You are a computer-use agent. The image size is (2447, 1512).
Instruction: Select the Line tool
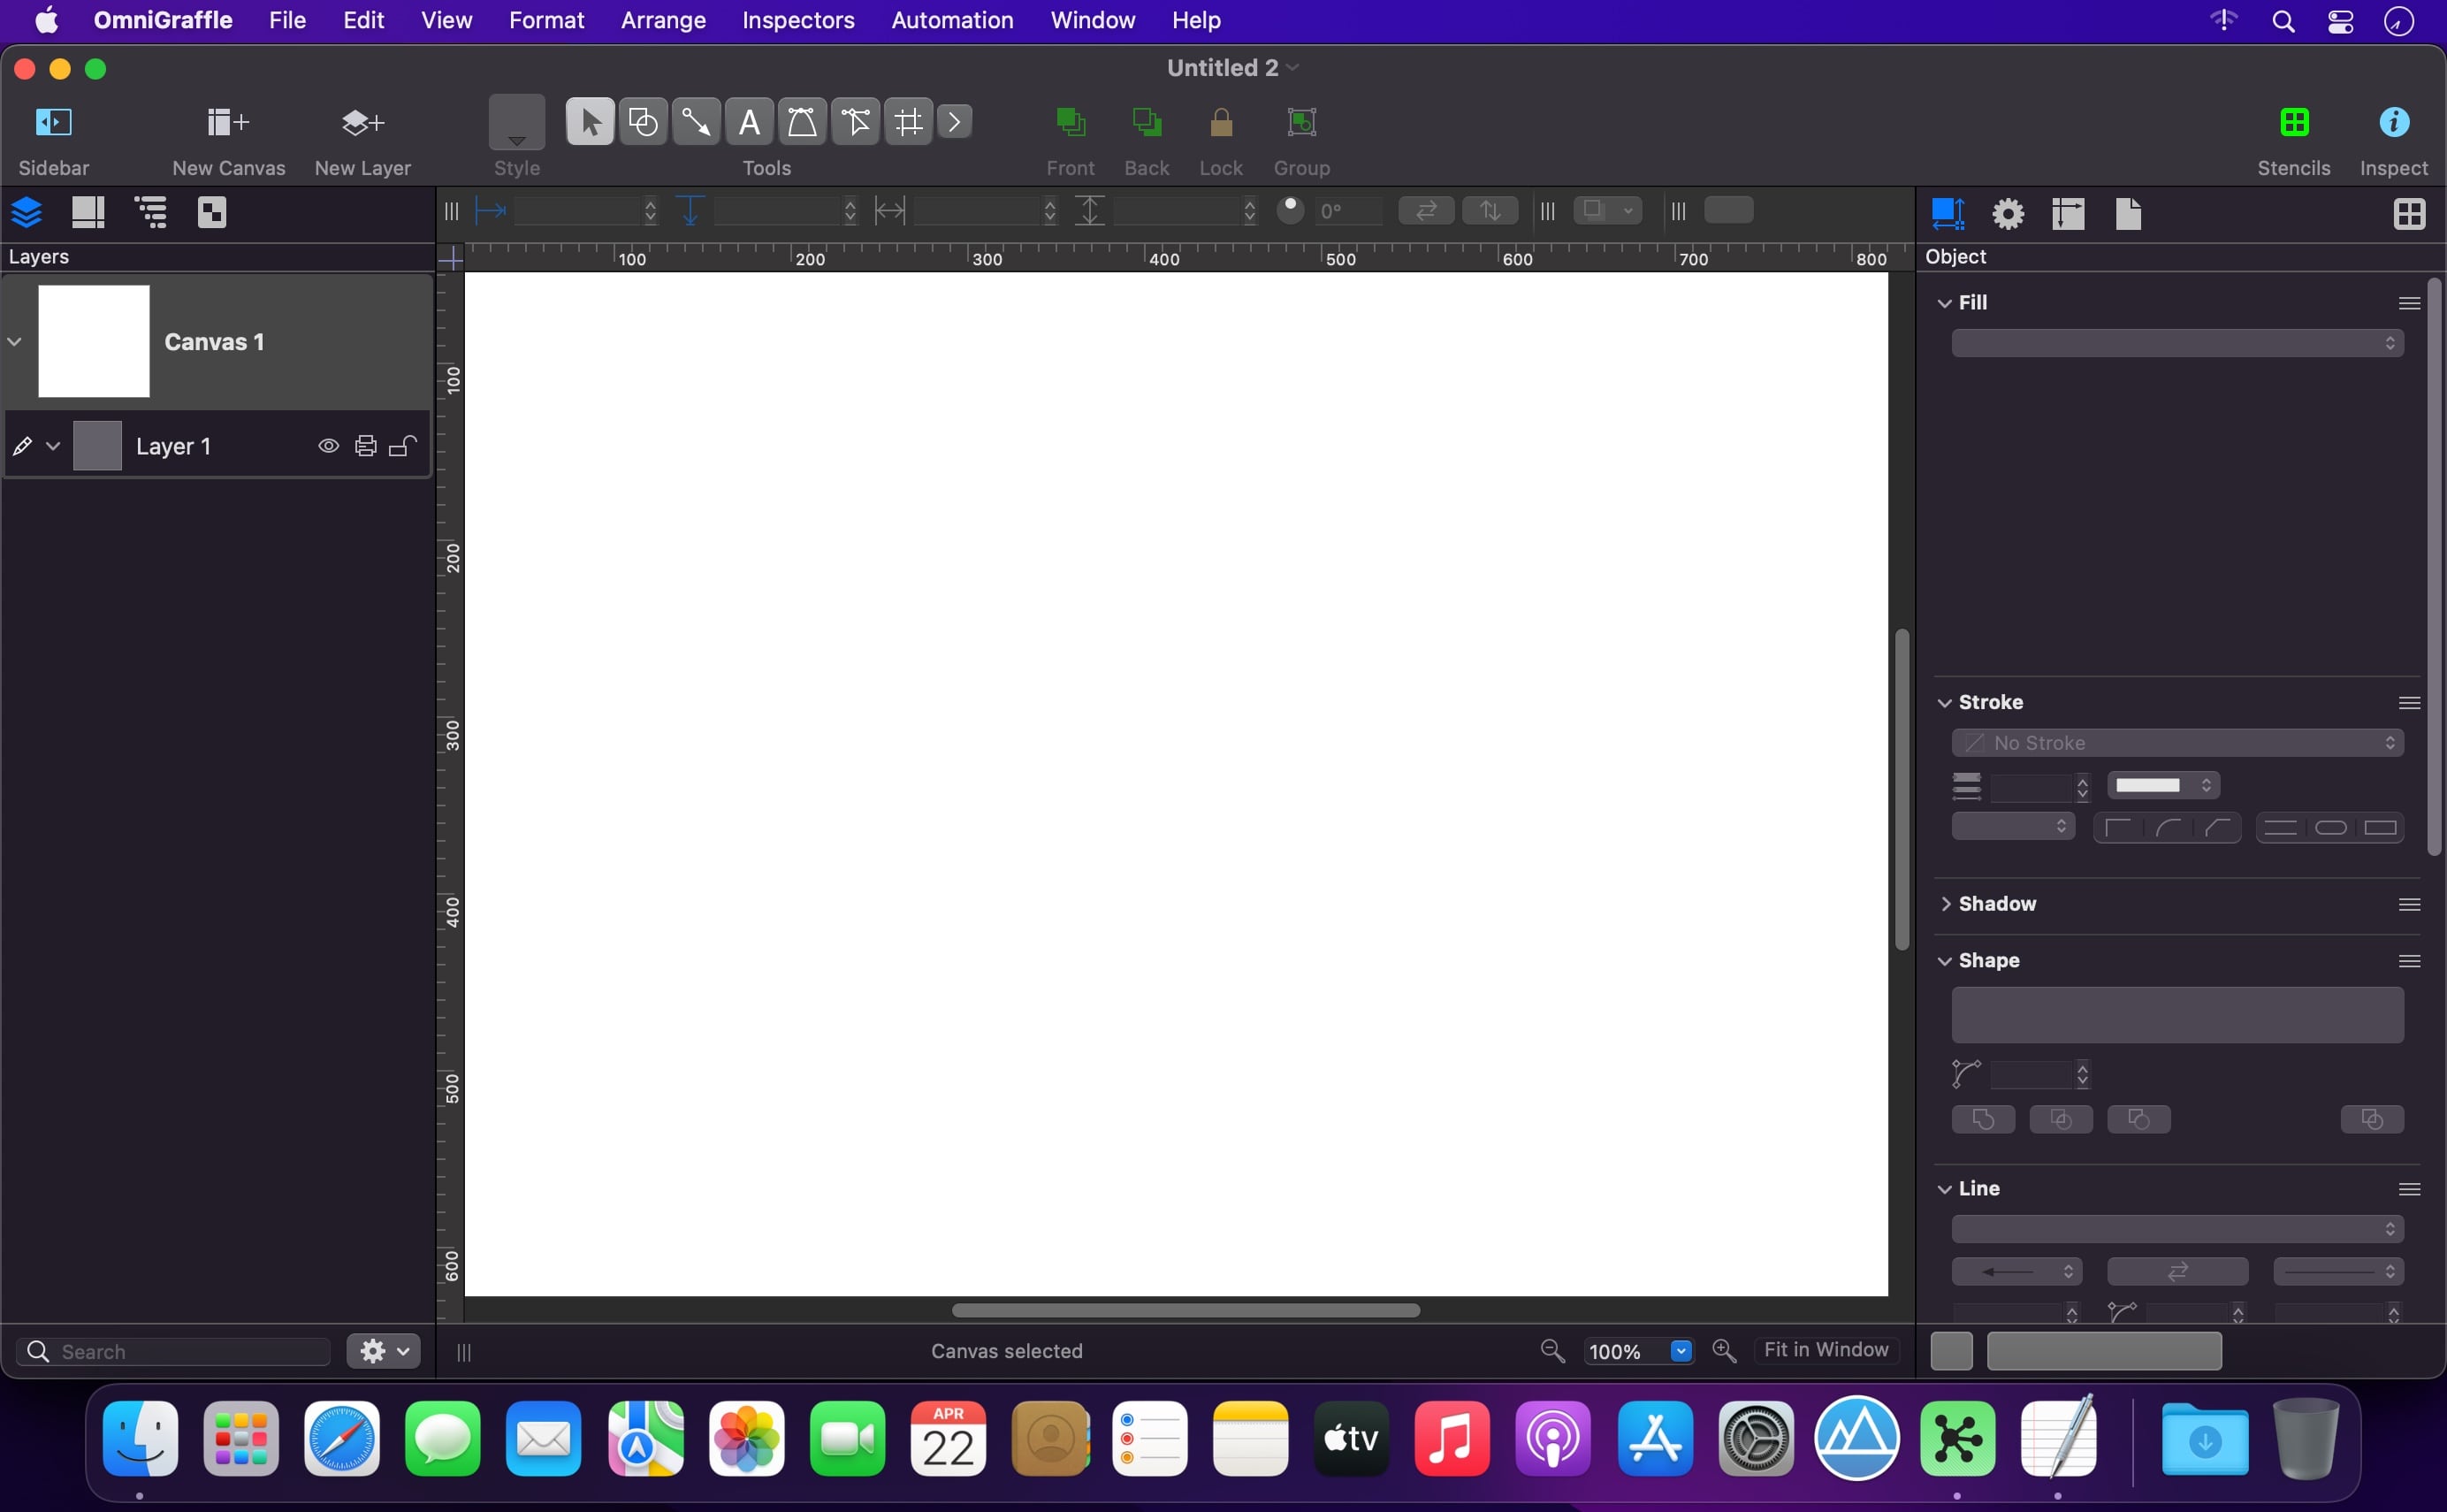pos(696,122)
